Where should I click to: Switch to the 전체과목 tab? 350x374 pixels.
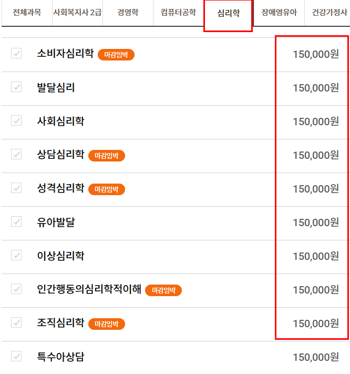27,12
